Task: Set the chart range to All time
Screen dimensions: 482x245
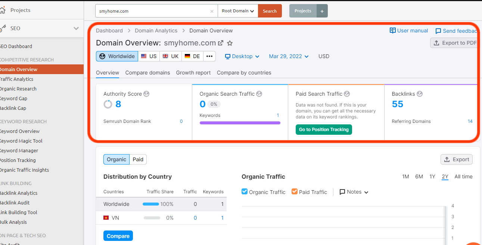Action: pos(463,176)
